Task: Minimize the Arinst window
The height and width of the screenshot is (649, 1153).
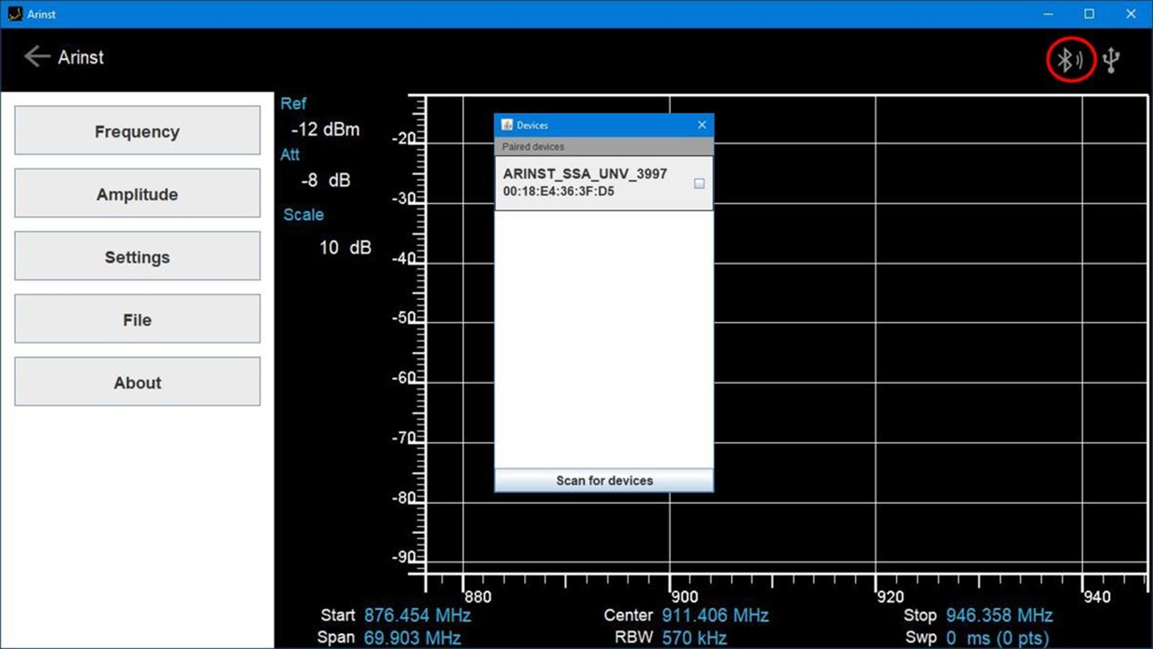Action: click(x=1048, y=14)
